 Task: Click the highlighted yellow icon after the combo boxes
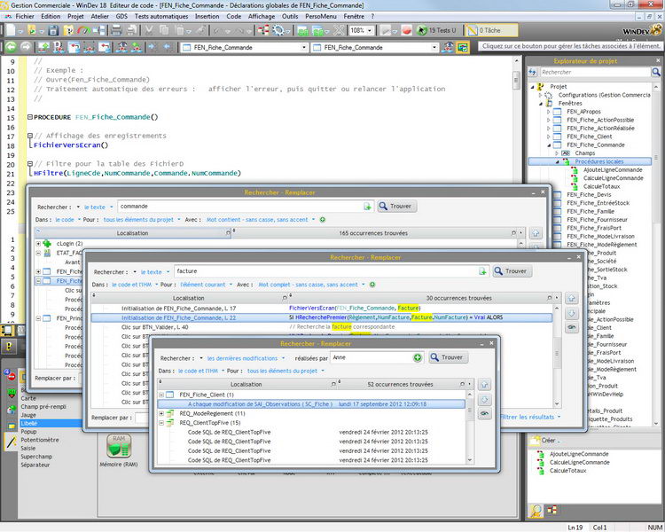click(462, 47)
